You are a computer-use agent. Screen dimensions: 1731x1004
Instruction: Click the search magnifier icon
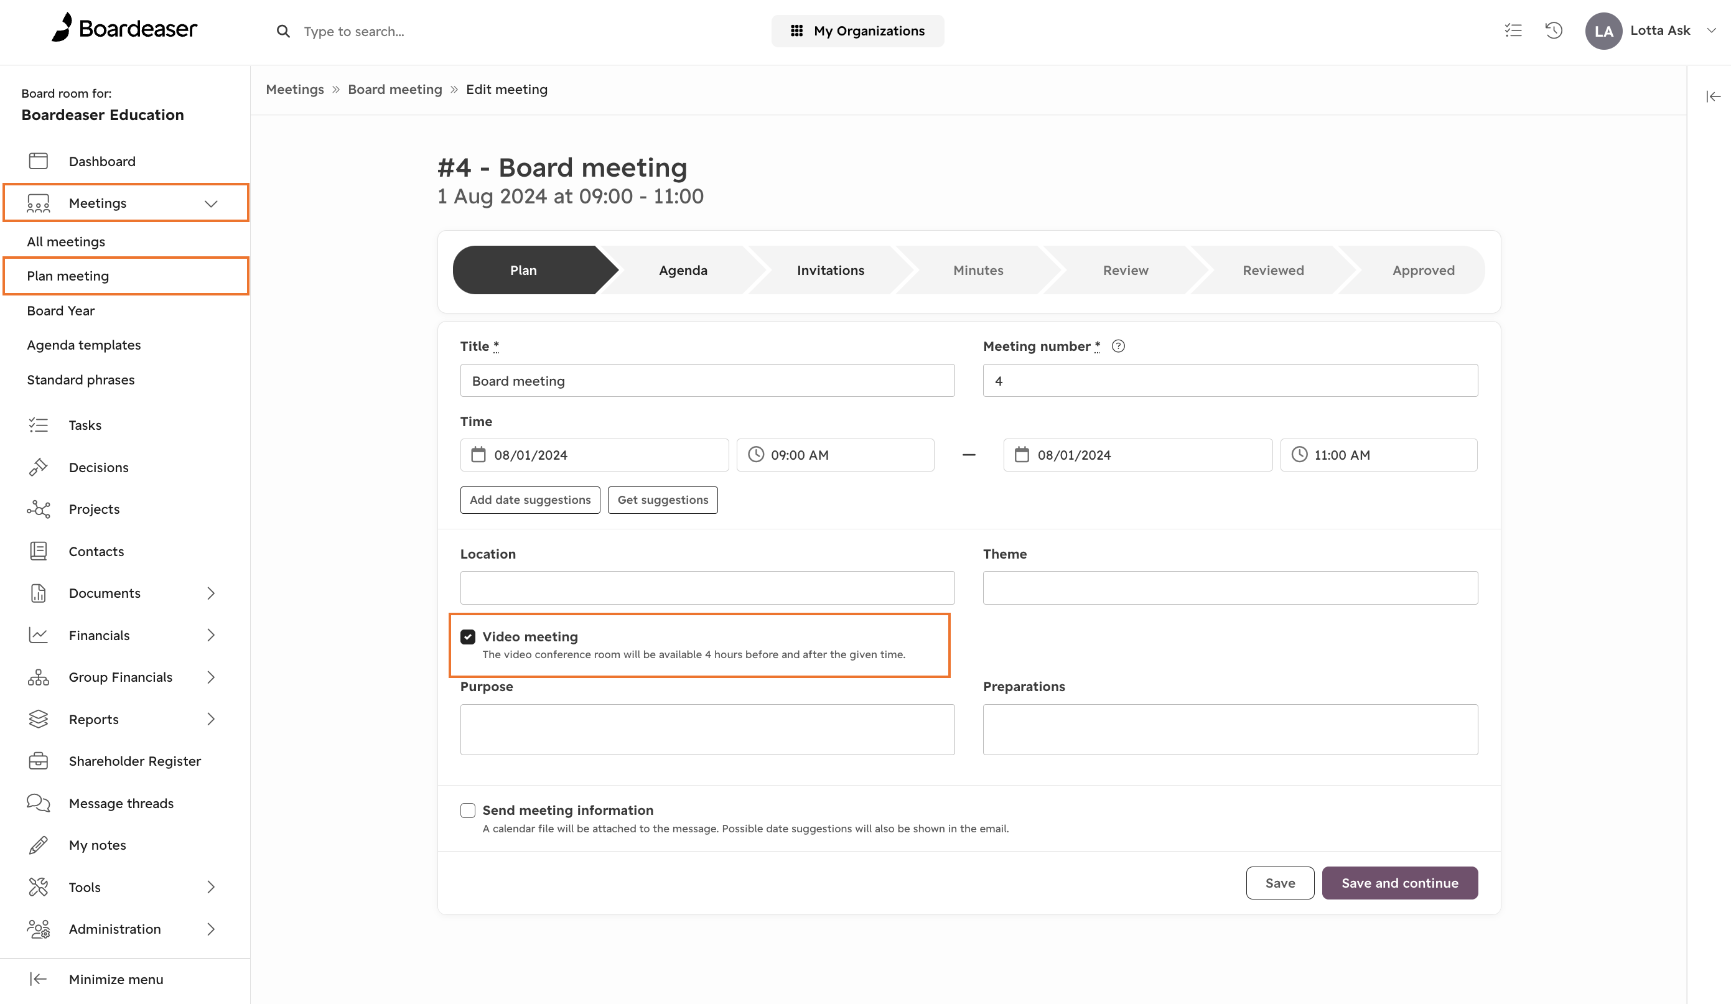coord(283,31)
